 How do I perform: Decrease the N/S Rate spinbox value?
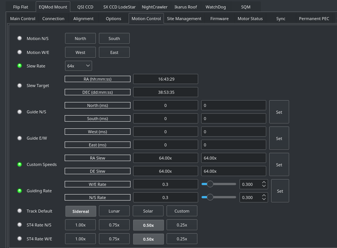pyautogui.click(x=264, y=200)
